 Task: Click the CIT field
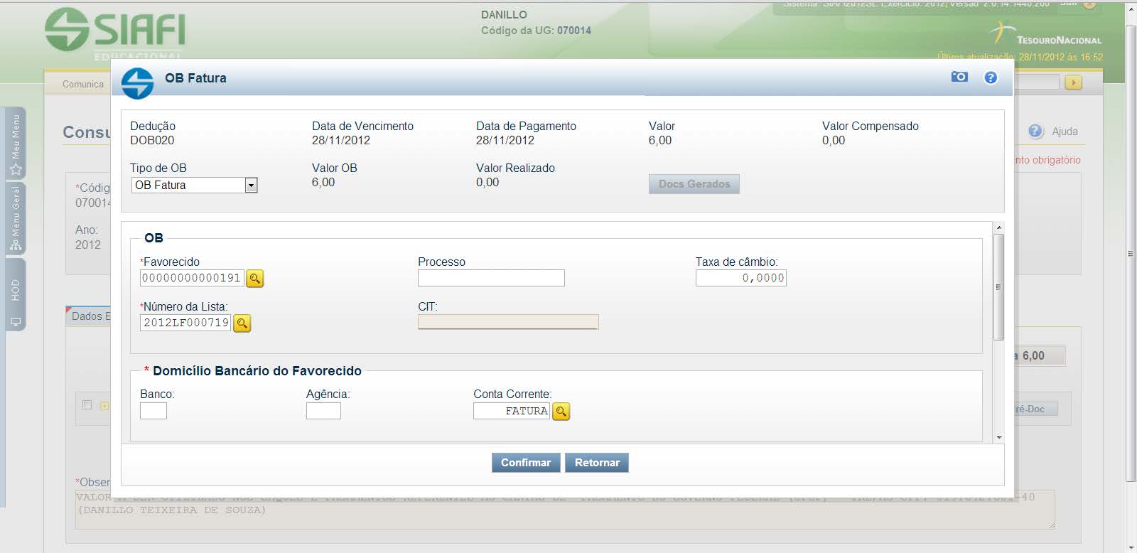click(x=508, y=322)
